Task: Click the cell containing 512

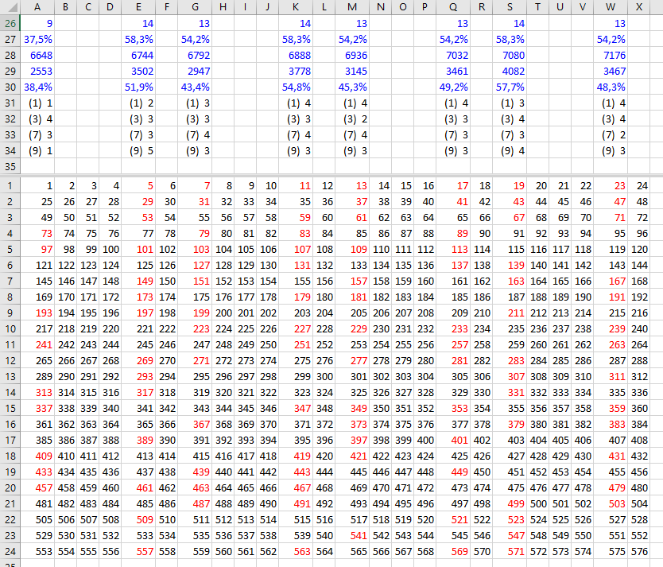Action: point(223,519)
